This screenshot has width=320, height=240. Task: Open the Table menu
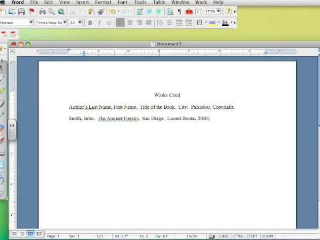(159, 3)
